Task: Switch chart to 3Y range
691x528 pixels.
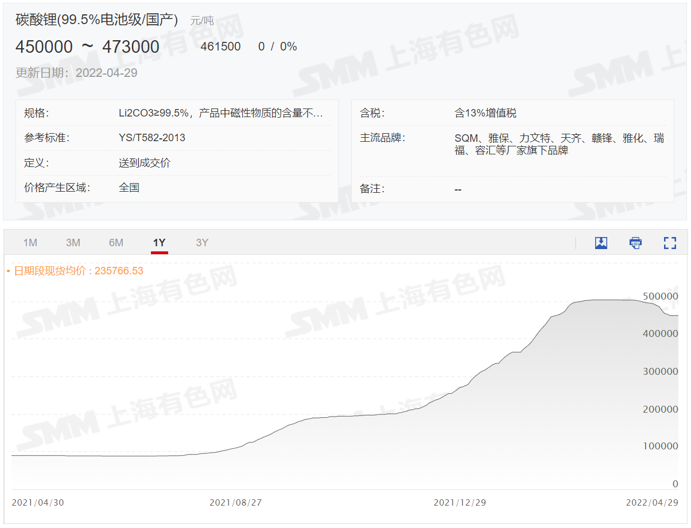Action: [202, 243]
